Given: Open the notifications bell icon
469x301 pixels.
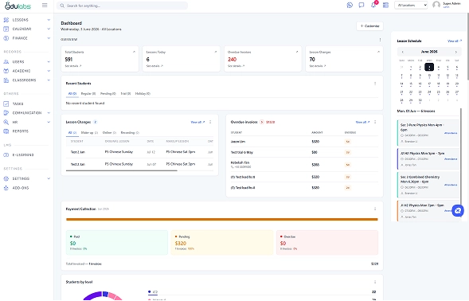Looking at the screenshot, I should tap(373, 5).
